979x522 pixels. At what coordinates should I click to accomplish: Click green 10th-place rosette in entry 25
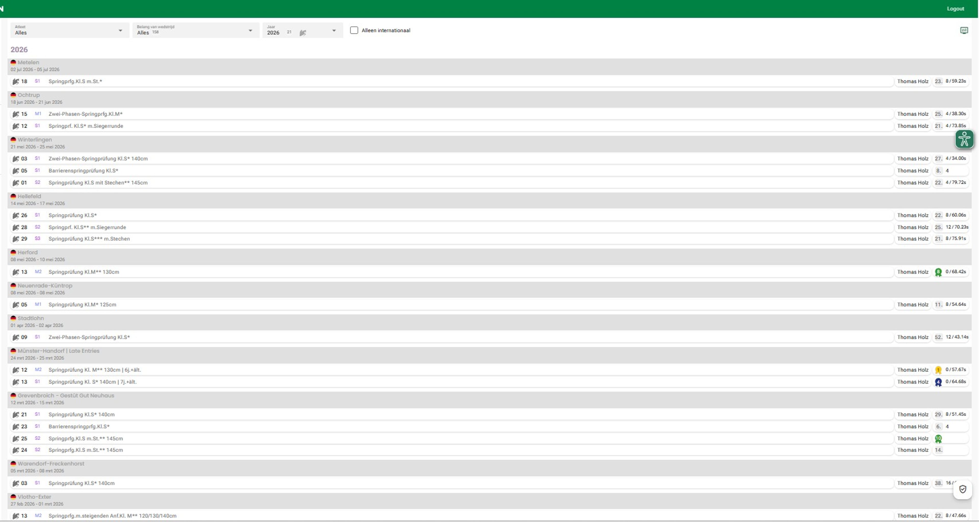938,439
